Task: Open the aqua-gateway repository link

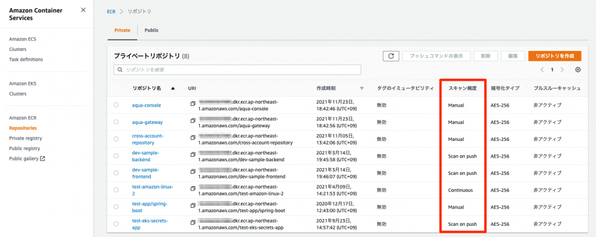Action: tap(148, 122)
